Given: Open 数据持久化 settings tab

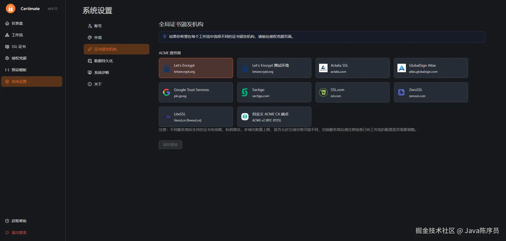Looking at the screenshot, I should coord(117,61).
